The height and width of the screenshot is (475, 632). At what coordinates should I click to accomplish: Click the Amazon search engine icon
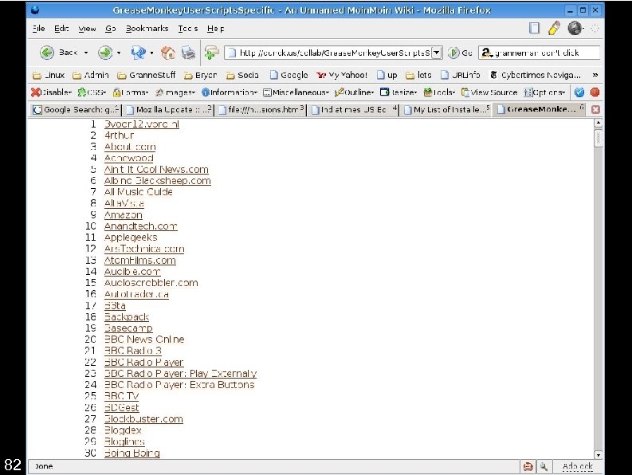point(486,53)
